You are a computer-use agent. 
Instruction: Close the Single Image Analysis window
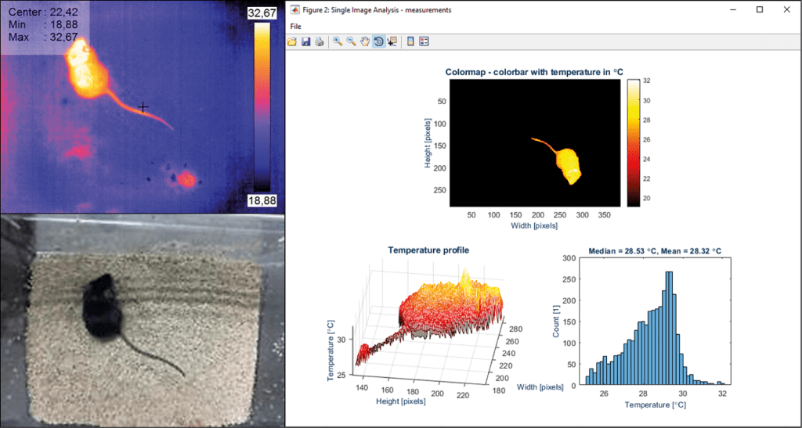[786, 9]
